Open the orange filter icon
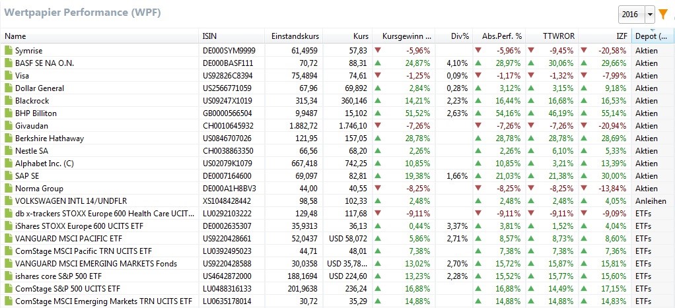 (663, 14)
